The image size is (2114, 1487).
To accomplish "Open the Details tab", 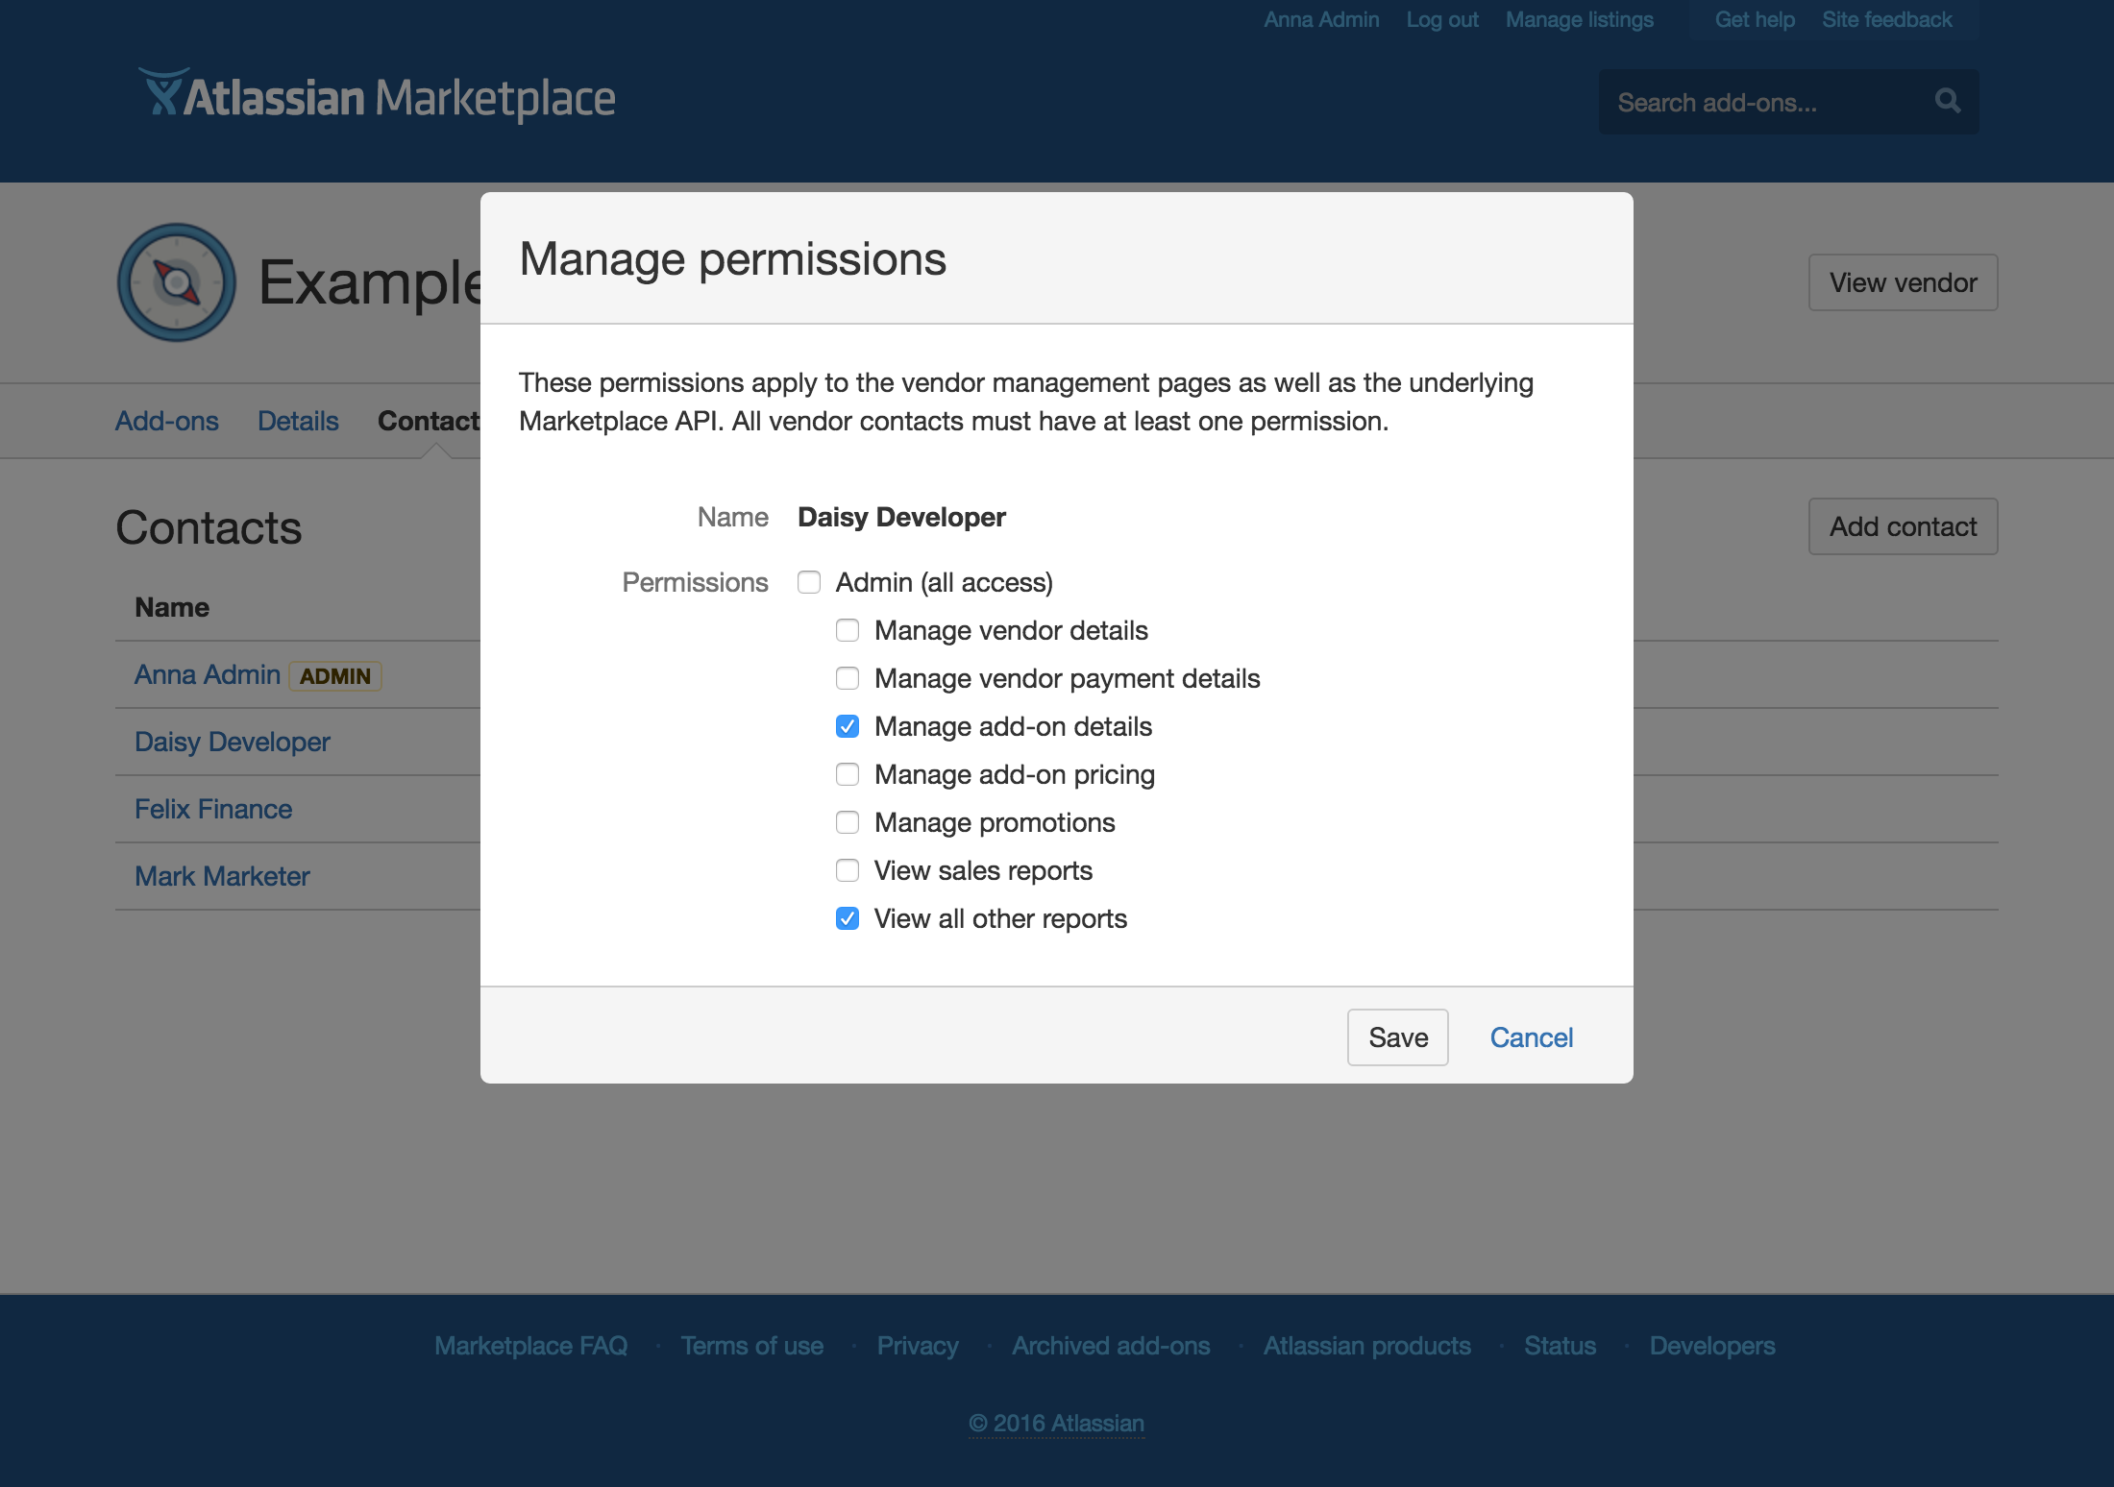I will click(298, 420).
